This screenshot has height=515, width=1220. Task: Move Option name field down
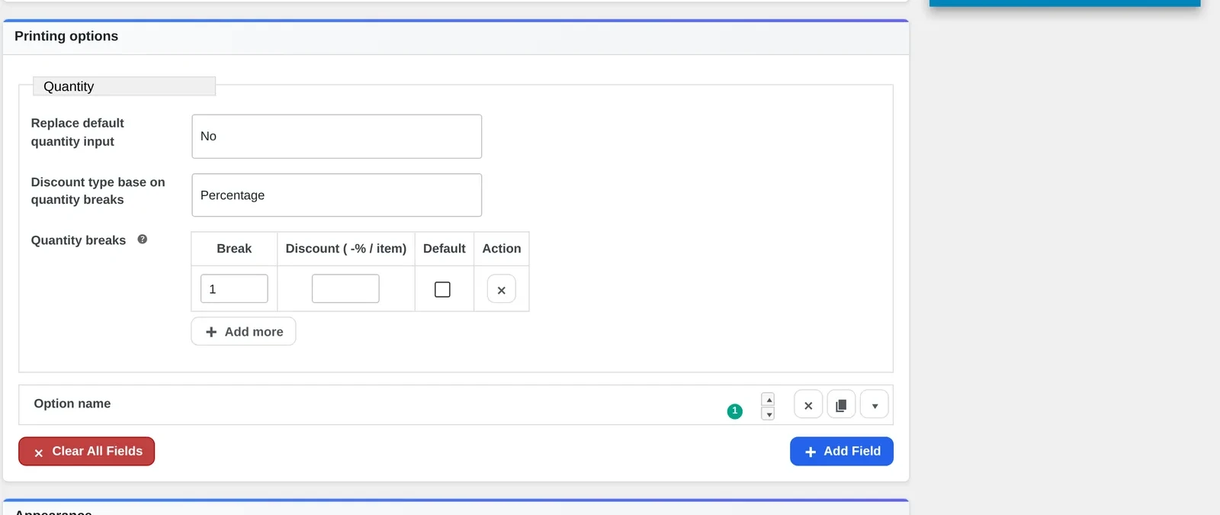point(769,414)
